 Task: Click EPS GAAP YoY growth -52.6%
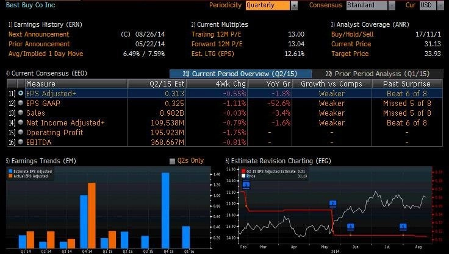click(x=279, y=104)
